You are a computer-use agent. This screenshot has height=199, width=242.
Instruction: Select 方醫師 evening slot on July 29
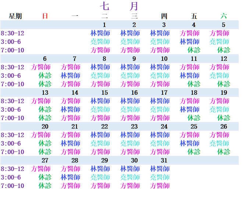(100, 186)
